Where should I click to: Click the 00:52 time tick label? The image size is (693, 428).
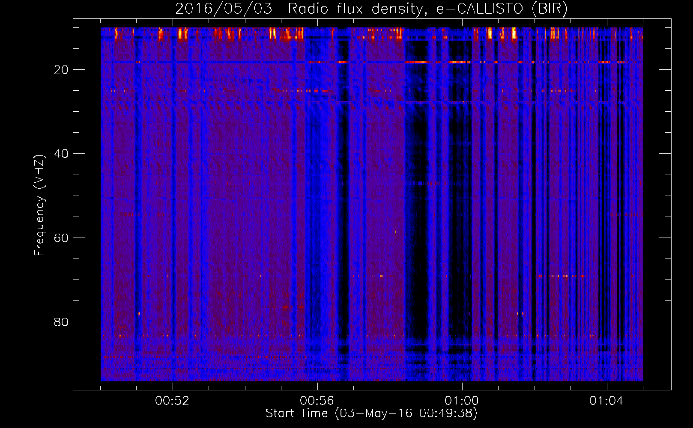(x=172, y=401)
